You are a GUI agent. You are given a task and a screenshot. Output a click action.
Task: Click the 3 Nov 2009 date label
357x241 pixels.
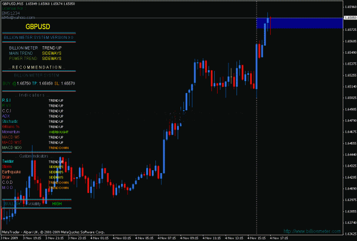[x=9, y=238]
